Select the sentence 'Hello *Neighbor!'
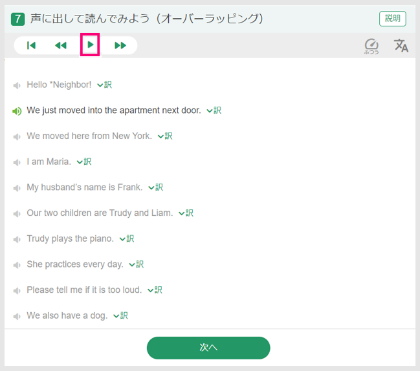 [59, 85]
